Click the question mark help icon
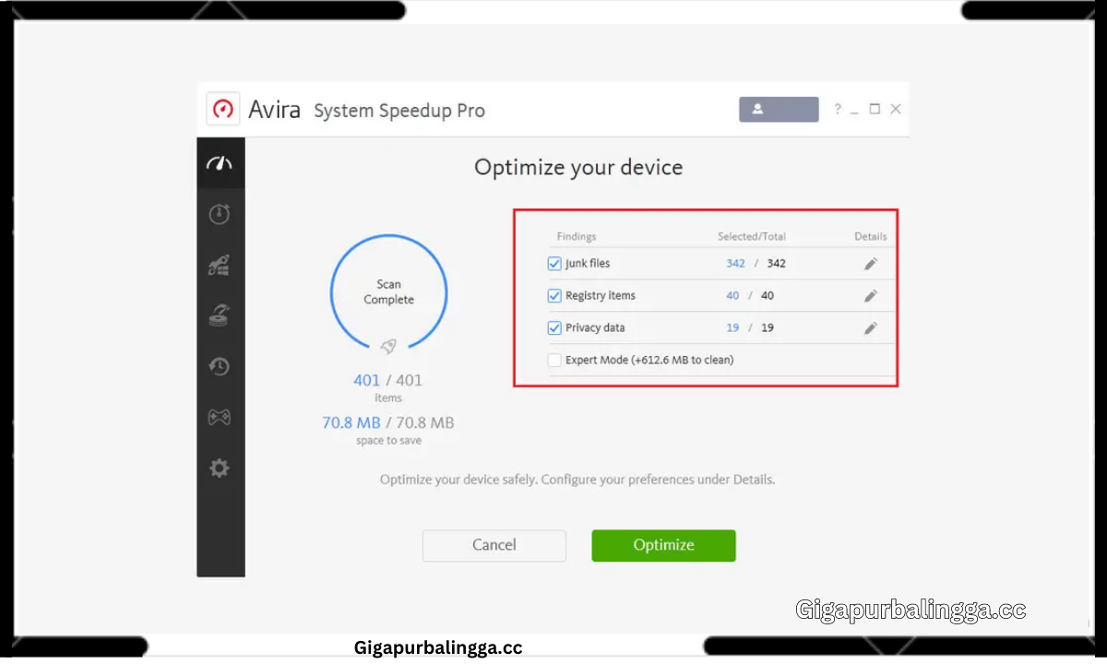Screen dimensions: 1107x664 [x=838, y=109]
